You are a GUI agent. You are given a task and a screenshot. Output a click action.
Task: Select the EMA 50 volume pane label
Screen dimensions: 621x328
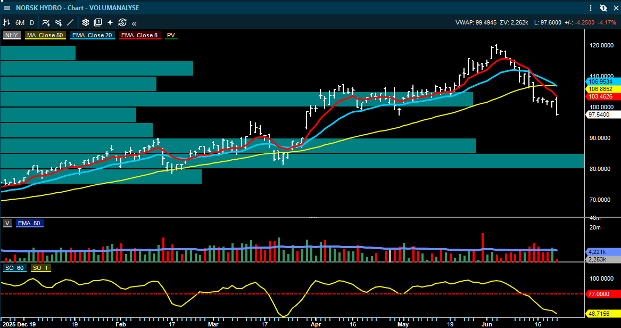click(30, 223)
